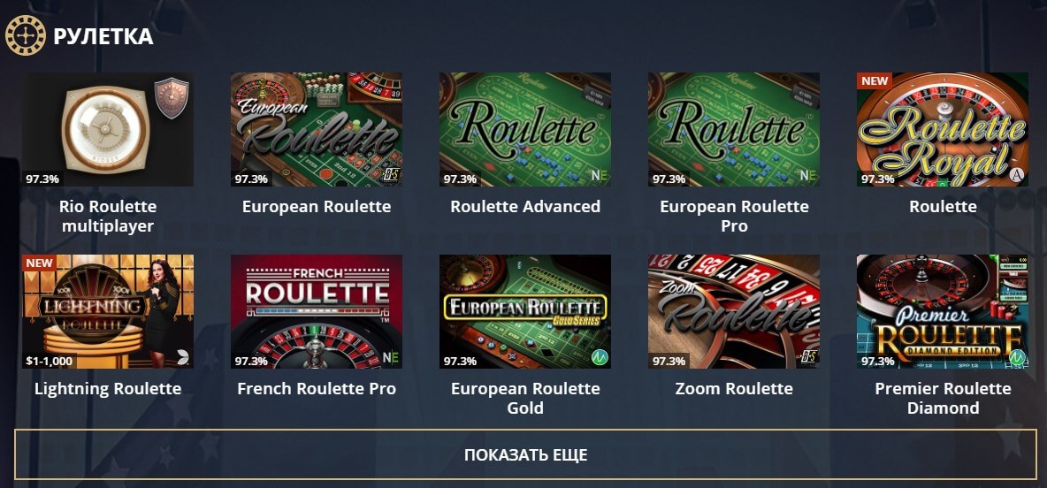This screenshot has width=1047, height=488.
Task: Launch the Premier Roulette Diamond Edition thumbnail
Action: coord(942,312)
